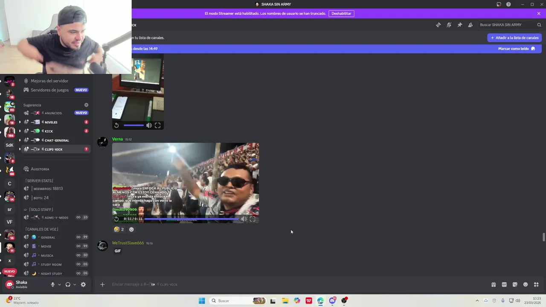Click Deshabilitar streamer mode button
This screenshot has width=546, height=307.
[341, 13]
